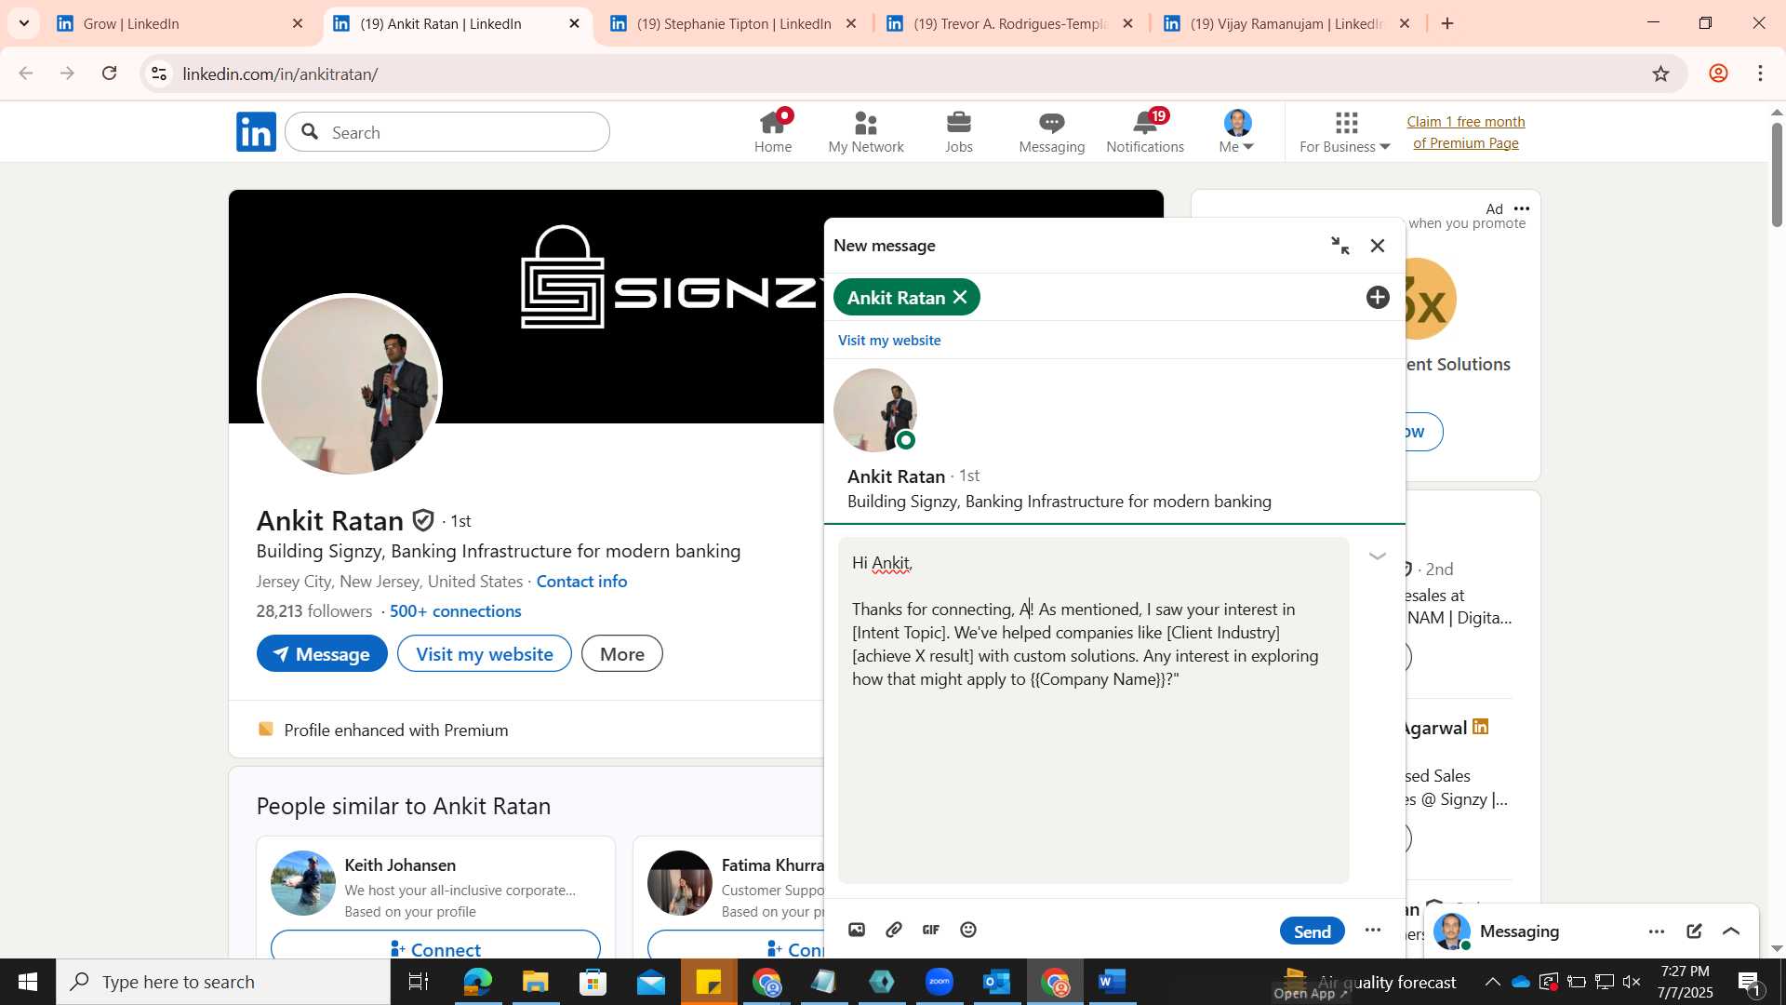Switch to Trevor A. Rodrigues-Templar tab
The image size is (1786, 1005).
click(x=1011, y=23)
